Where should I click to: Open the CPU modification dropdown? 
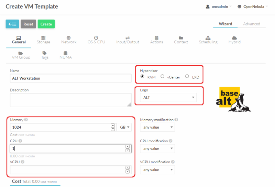[x=157, y=148]
